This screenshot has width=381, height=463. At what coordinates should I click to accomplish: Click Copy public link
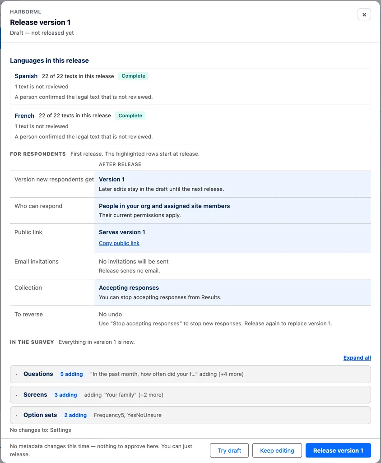pyautogui.click(x=119, y=243)
